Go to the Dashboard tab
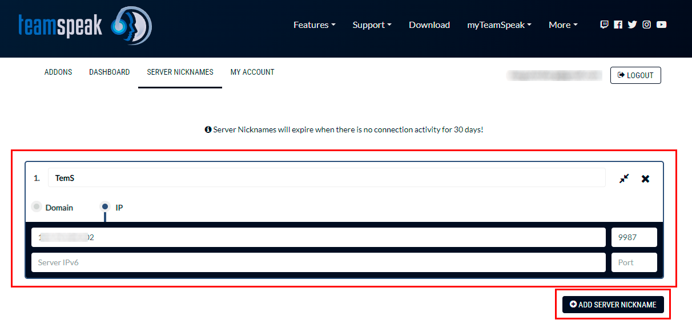The height and width of the screenshot is (320, 692). (109, 72)
